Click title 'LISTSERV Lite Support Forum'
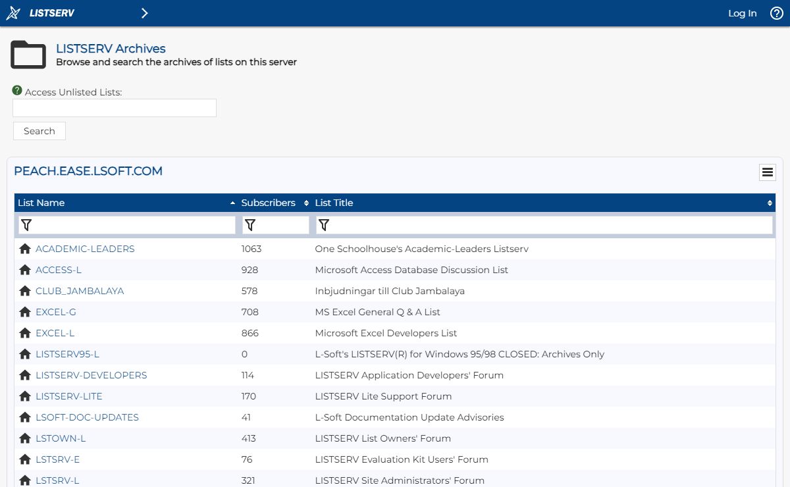The width and height of the screenshot is (790, 487). coord(384,396)
